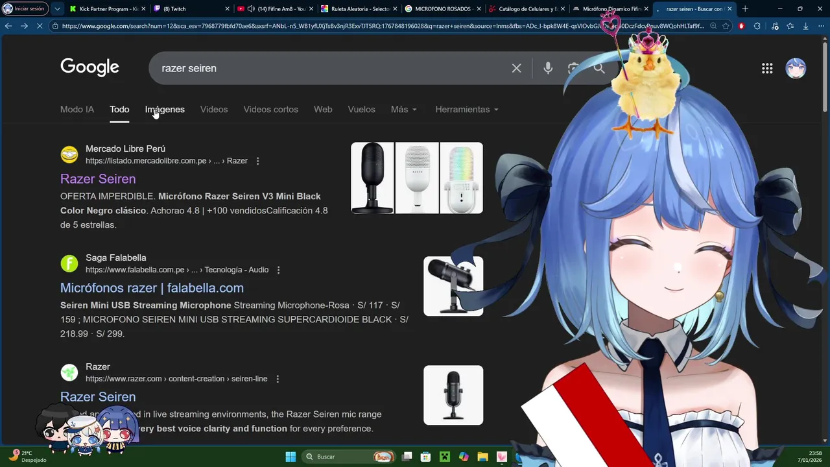The image size is (830, 467).
Task: Open media control music icon
Action: point(775,26)
